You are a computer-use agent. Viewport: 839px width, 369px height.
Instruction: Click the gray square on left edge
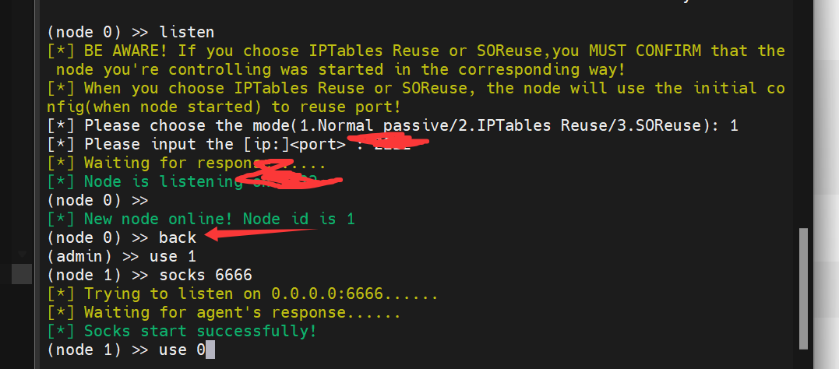click(x=22, y=273)
